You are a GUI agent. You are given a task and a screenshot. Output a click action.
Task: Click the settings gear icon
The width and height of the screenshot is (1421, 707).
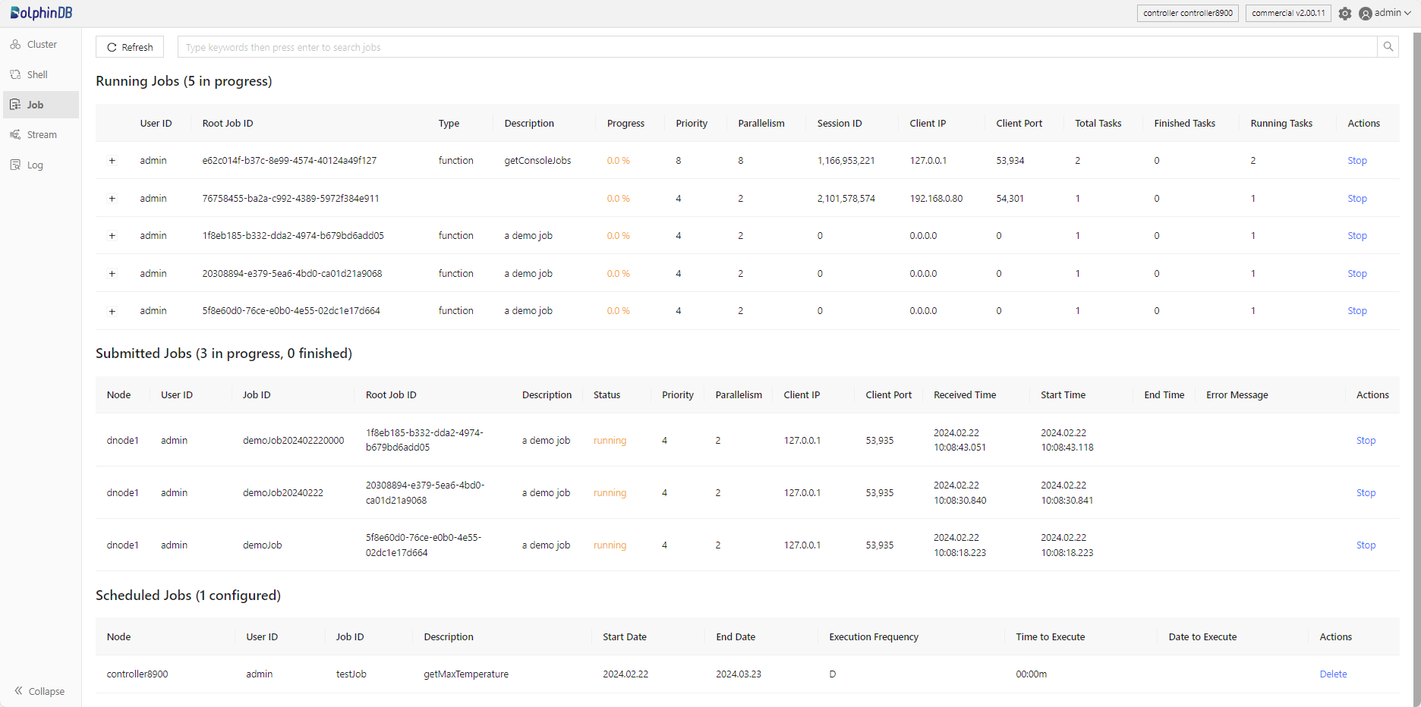click(x=1344, y=14)
